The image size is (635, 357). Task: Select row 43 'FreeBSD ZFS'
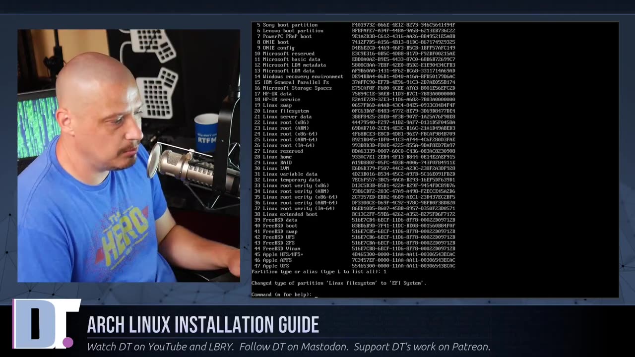(355, 243)
